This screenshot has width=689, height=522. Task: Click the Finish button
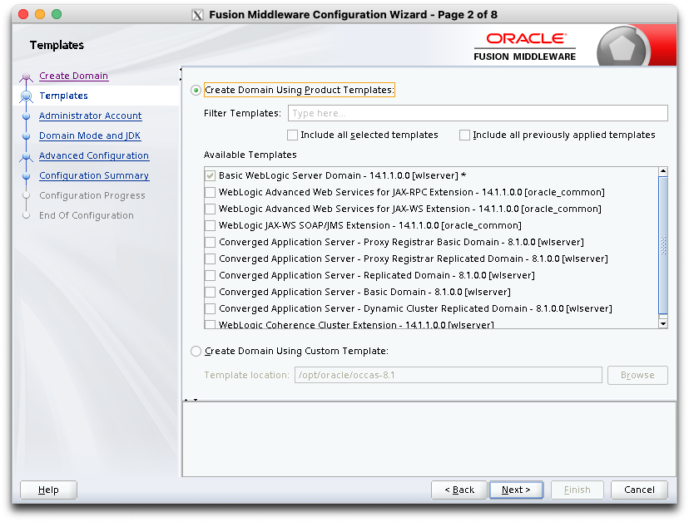point(577,490)
